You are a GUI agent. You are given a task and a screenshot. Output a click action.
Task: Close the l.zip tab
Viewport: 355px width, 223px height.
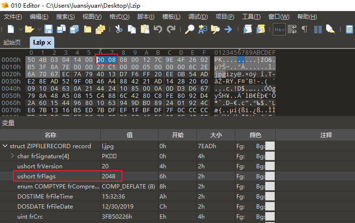(x=49, y=43)
